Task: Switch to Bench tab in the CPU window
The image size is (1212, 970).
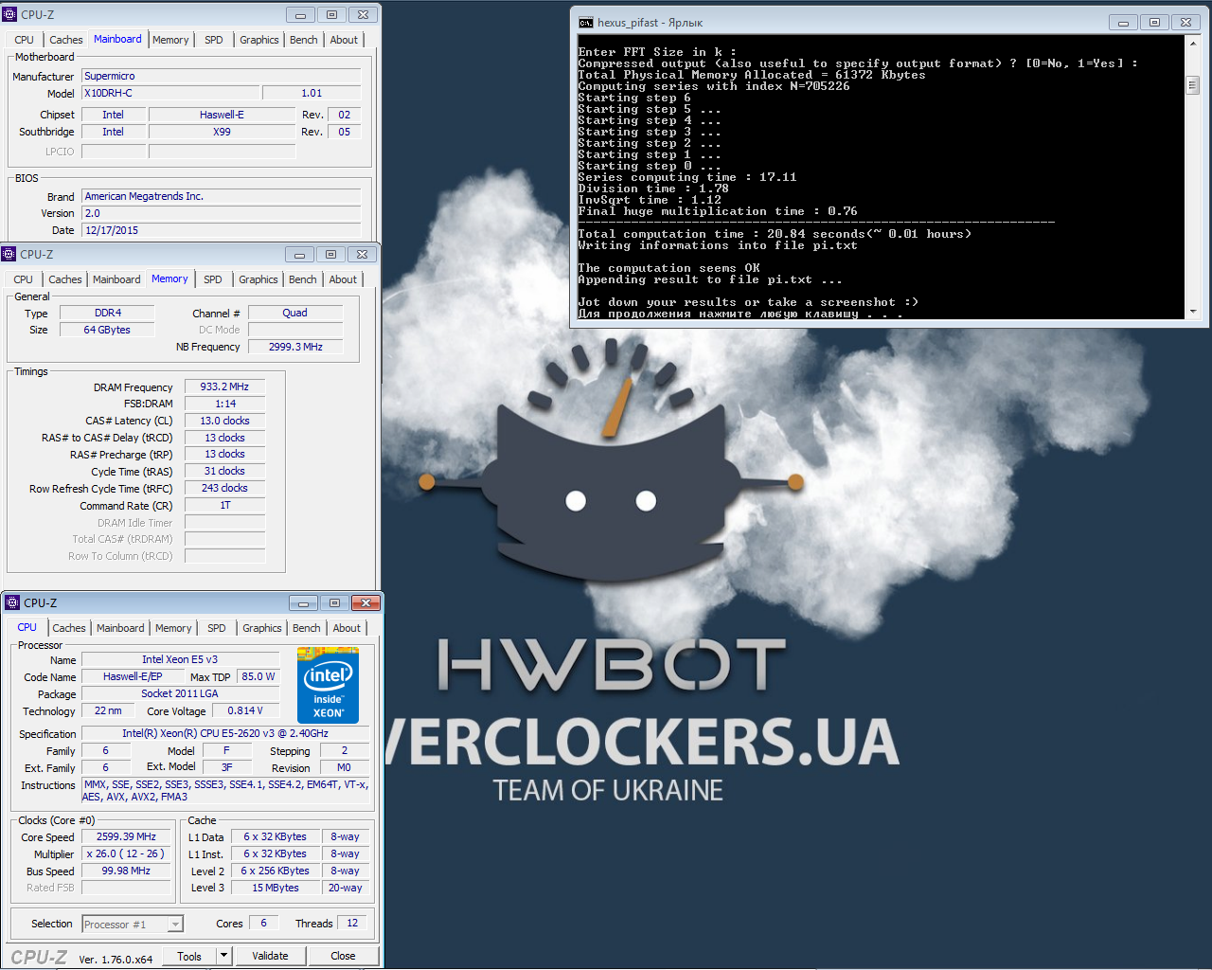Action: 307,628
